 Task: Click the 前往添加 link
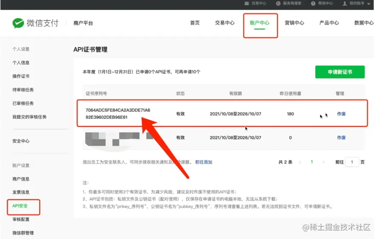tap(204, 162)
